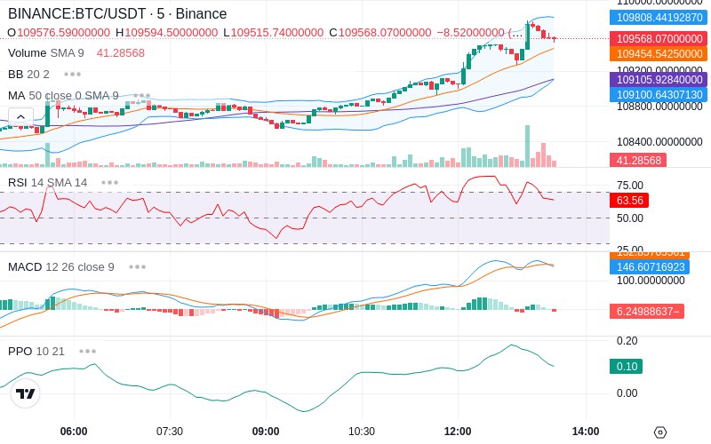Screen dimensions: 711x444
Task: Click the 108400.00000000 price axis label
Action: (x=659, y=142)
